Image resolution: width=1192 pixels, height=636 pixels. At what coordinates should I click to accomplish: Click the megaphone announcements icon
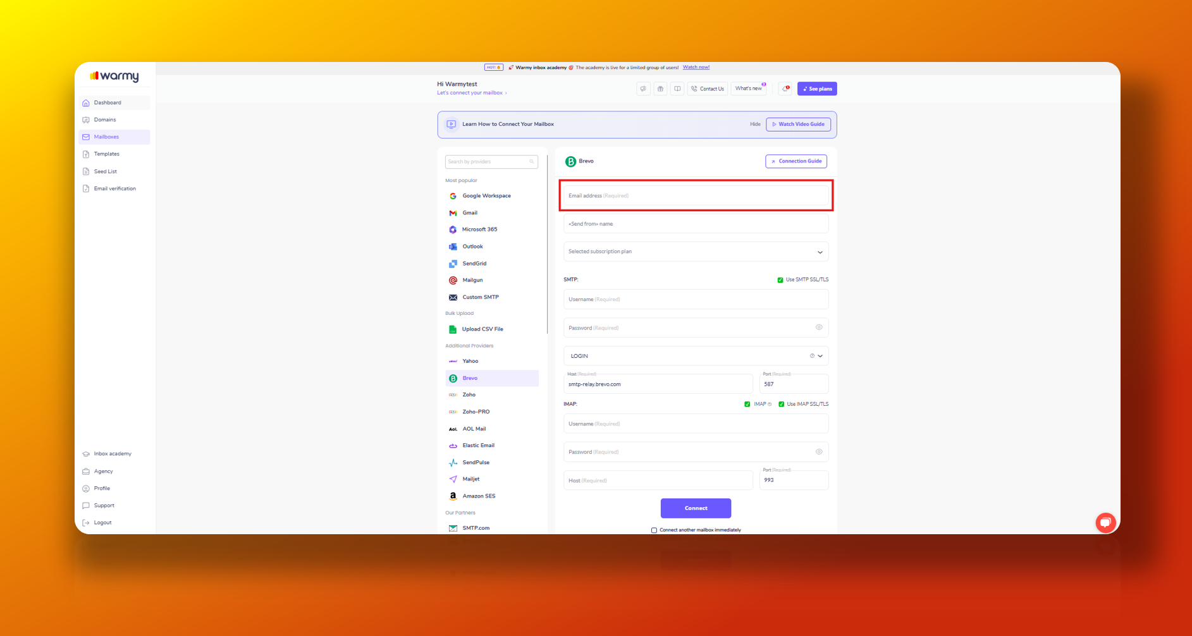643,89
